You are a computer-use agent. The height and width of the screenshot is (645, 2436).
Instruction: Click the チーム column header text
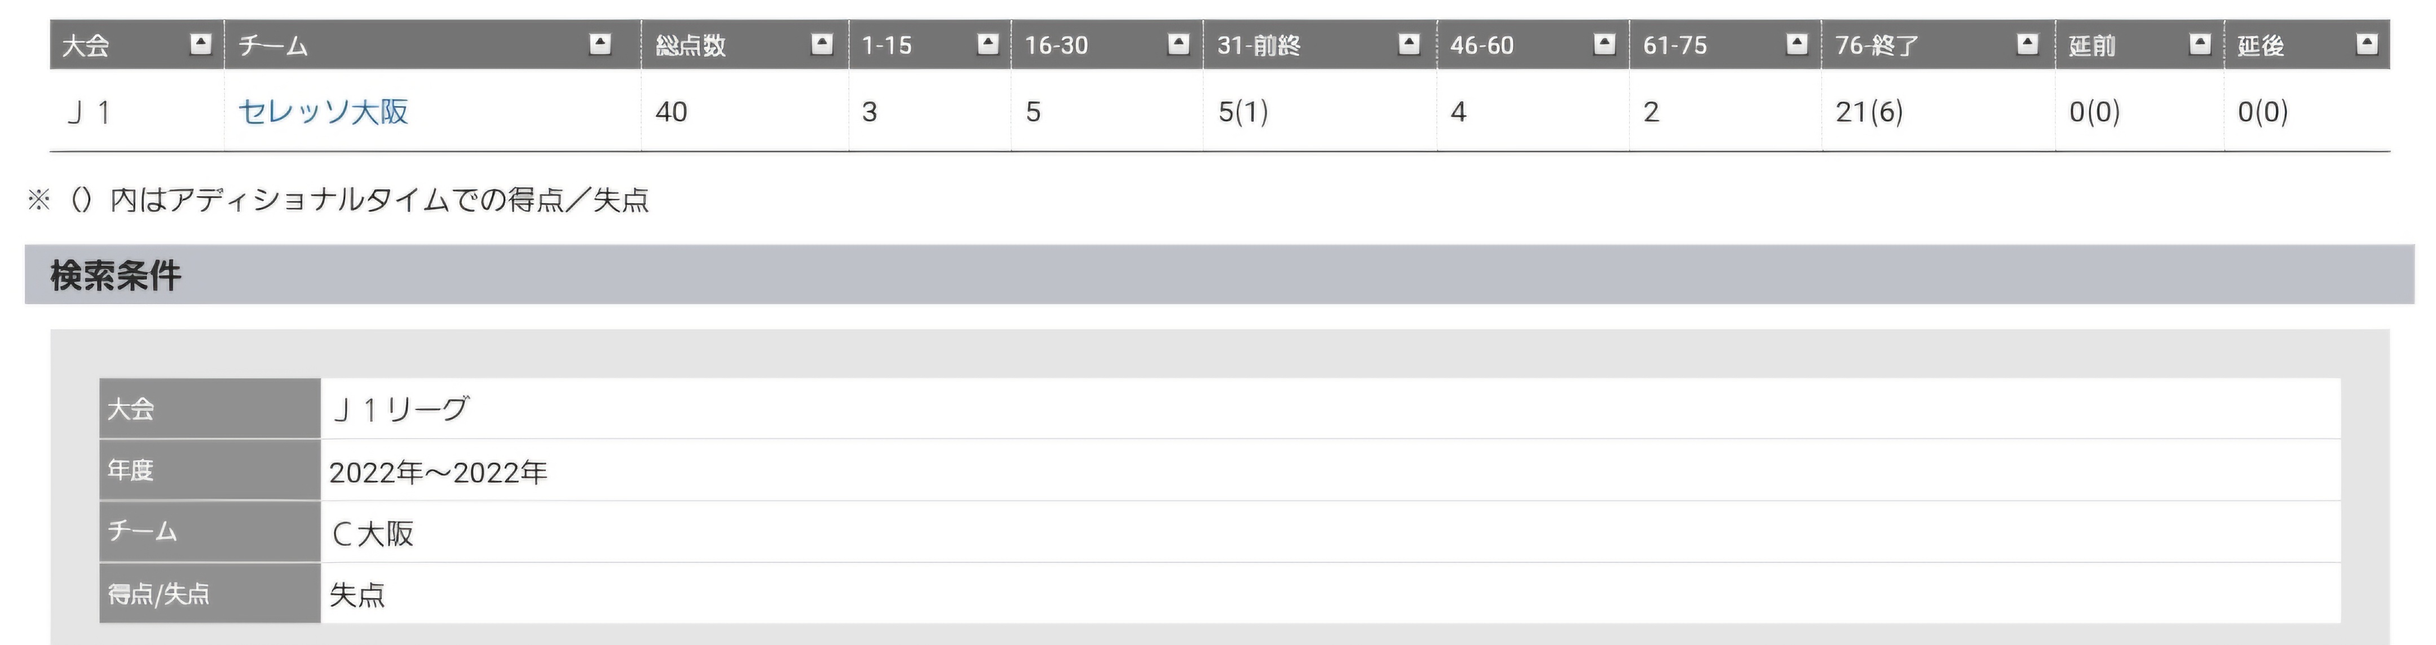click(272, 46)
